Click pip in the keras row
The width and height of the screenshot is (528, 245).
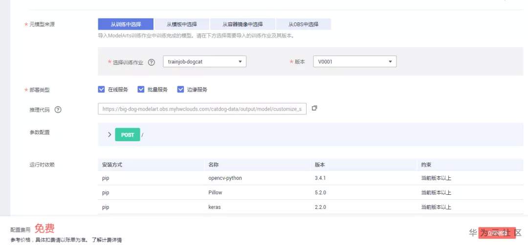106,207
